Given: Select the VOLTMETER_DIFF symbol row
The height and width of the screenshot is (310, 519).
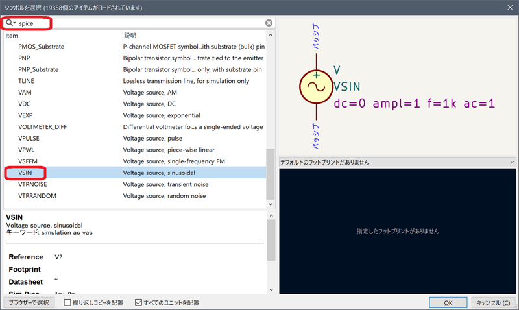Looking at the screenshot, I should click(x=135, y=127).
